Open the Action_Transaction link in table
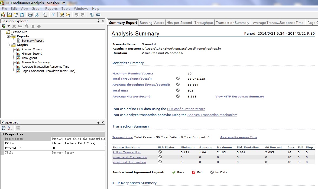Screen dimensions: 318x189 tap(126, 152)
